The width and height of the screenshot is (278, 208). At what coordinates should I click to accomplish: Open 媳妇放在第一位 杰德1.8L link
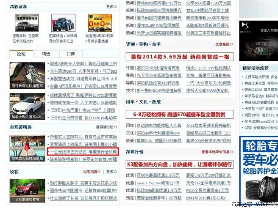(x=83, y=103)
